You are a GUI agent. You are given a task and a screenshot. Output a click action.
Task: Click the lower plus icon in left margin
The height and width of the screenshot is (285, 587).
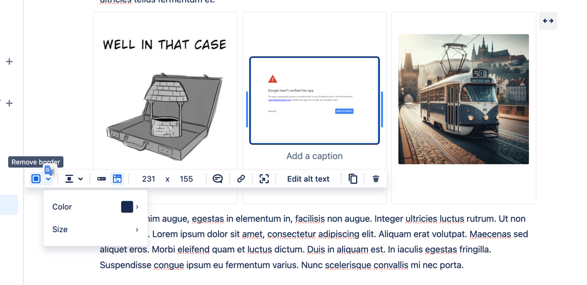click(9, 103)
